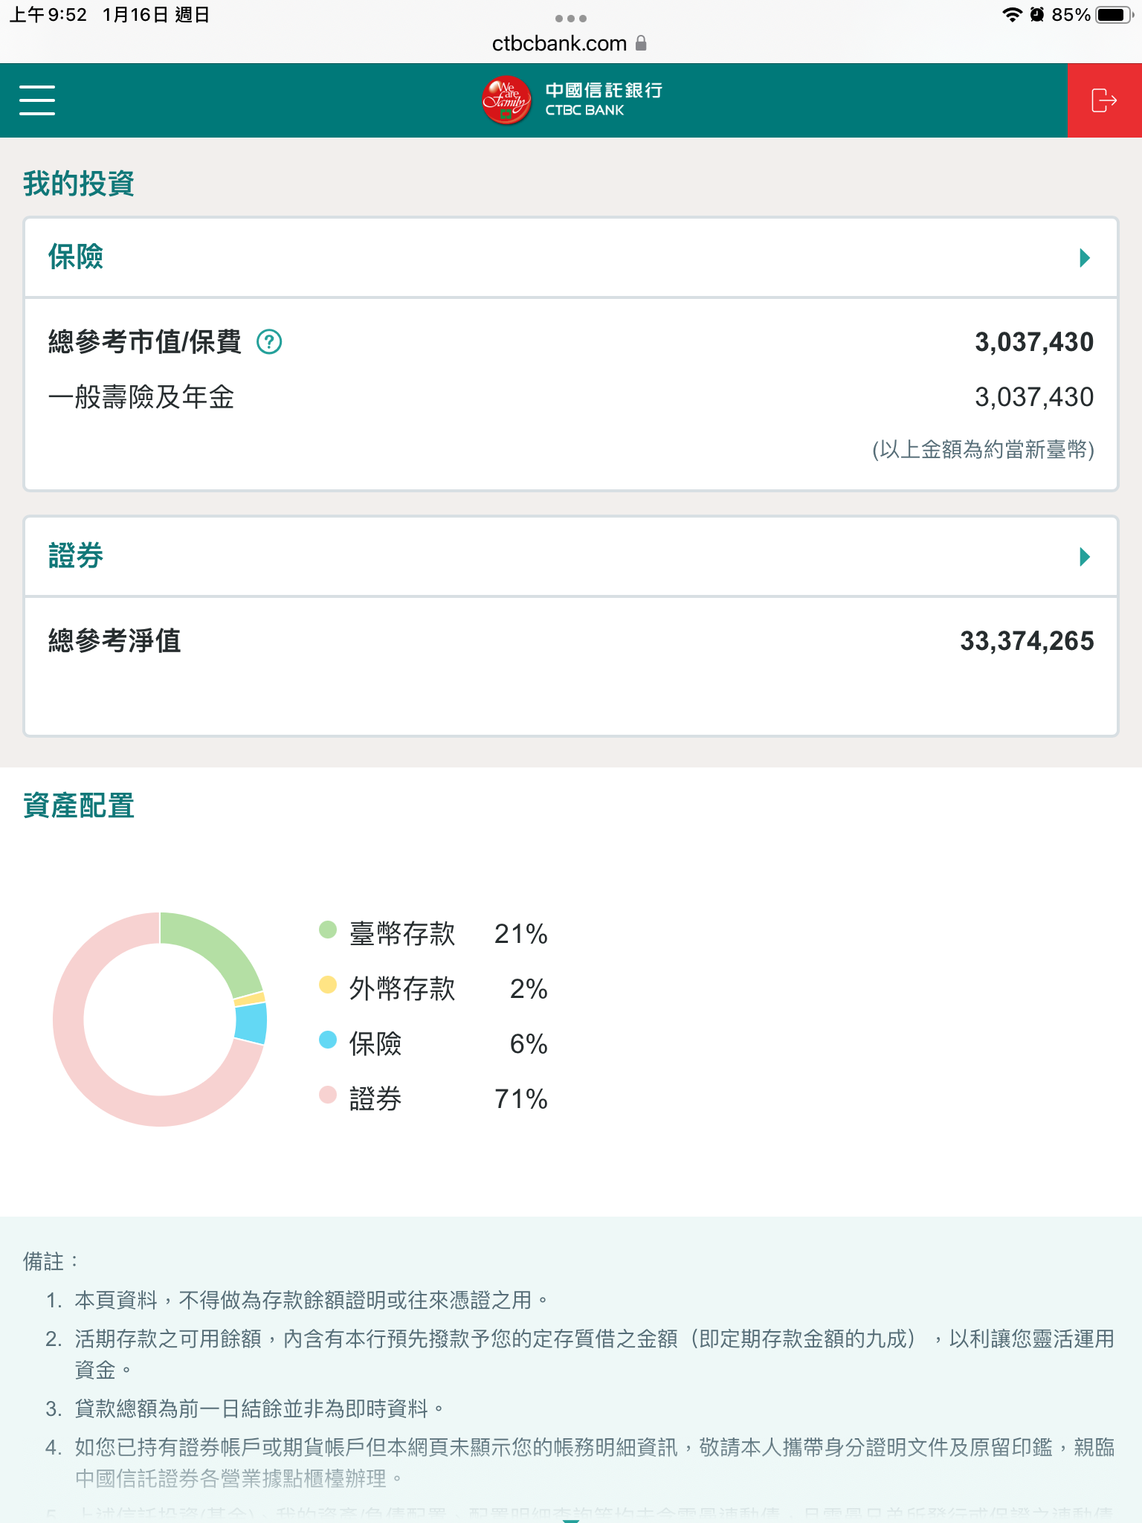Tap the Wi-Fi status icon

pos(1011,15)
